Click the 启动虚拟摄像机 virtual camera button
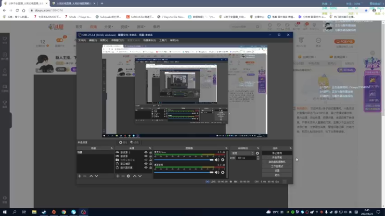Screen dimensions: 385x216 [x=277, y=162]
